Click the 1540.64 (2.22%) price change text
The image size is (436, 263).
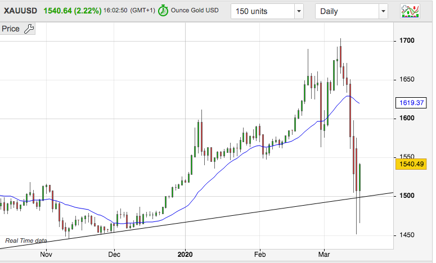(x=73, y=11)
